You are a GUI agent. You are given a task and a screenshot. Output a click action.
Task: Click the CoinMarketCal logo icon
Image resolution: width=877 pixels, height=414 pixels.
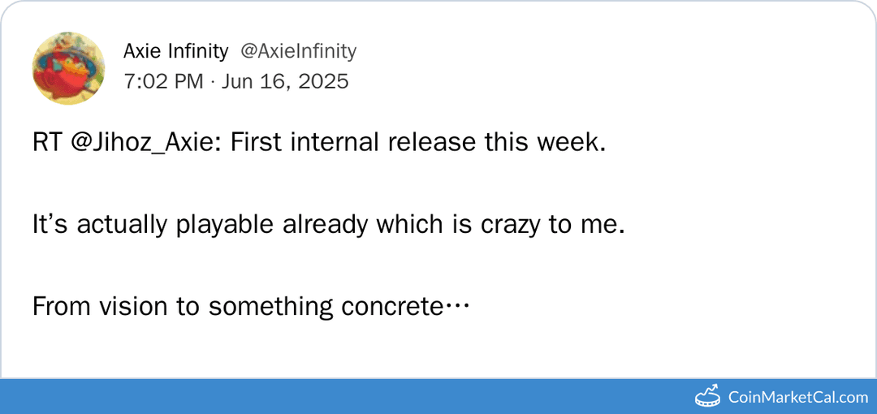pos(708,396)
